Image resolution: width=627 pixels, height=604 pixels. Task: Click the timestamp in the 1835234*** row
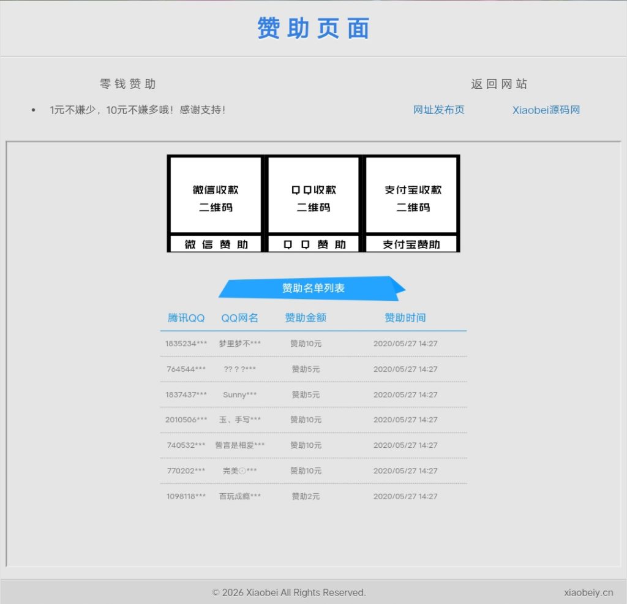tap(405, 344)
